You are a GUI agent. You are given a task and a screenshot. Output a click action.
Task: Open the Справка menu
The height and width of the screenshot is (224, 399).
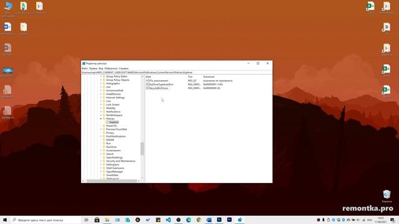(123, 68)
